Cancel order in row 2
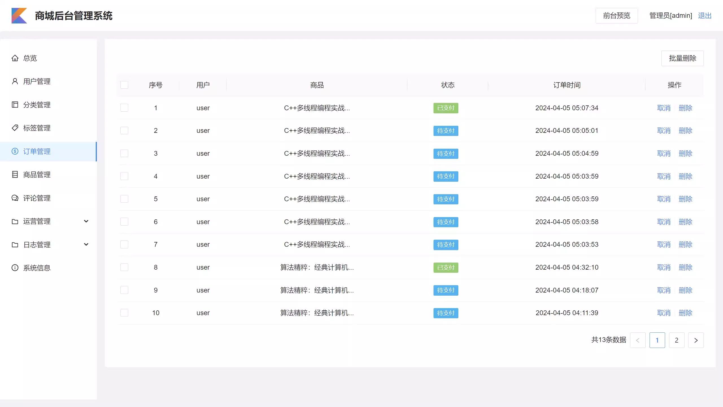The height and width of the screenshot is (407, 723). (664, 130)
